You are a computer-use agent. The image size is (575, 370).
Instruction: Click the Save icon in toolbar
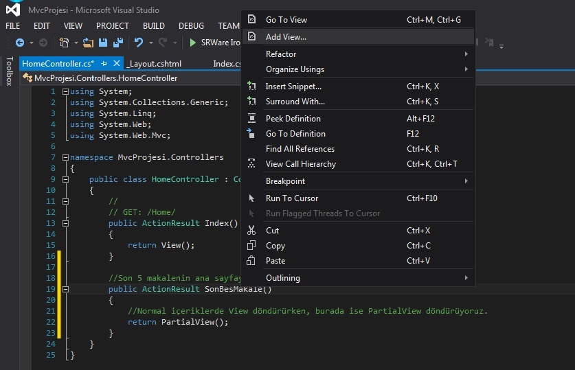coord(102,43)
